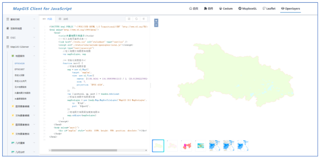
Task: Open the 矢量图层服务 example
Action: pyautogui.click(x=20, y=99)
